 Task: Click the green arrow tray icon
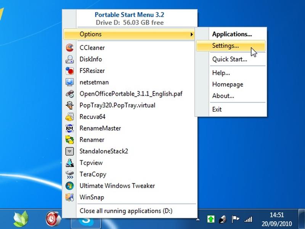[211, 219]
